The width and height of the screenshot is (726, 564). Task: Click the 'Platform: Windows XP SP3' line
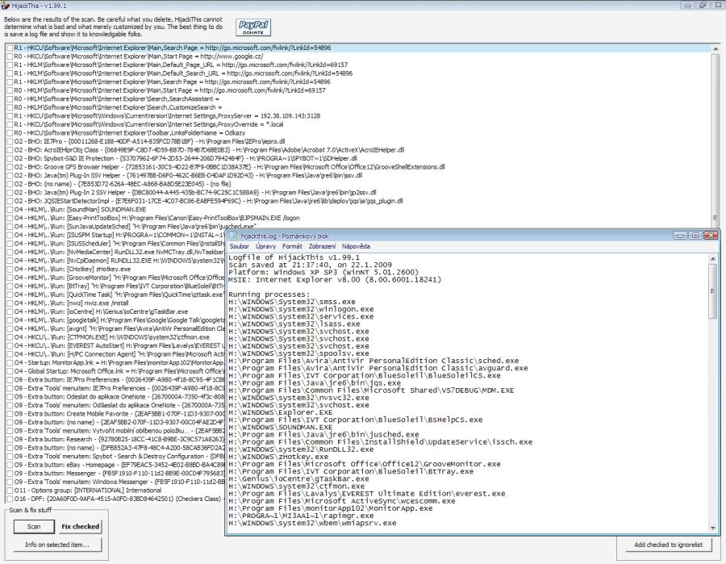pos(323,272)
